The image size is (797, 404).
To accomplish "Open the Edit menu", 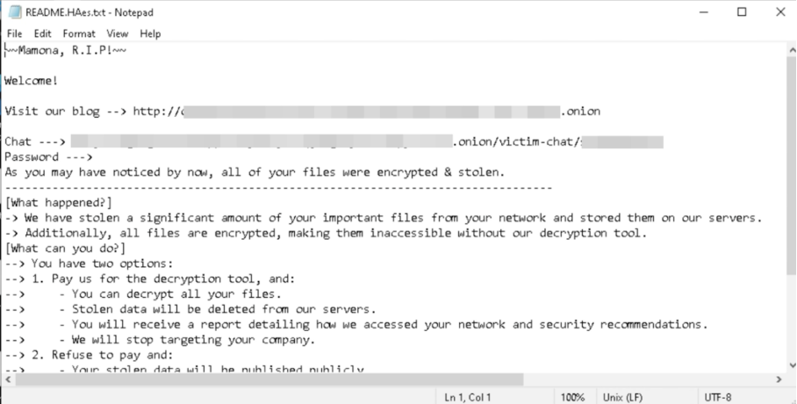I will (43, 33).
